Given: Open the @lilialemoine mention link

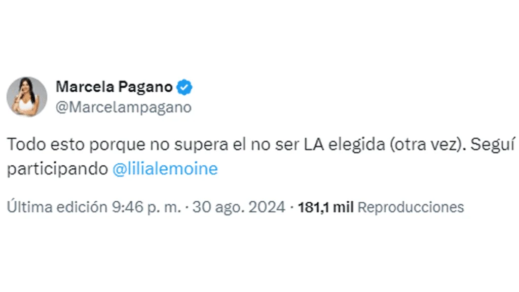Looking at the screenshot, I should [x=165, y=169].
